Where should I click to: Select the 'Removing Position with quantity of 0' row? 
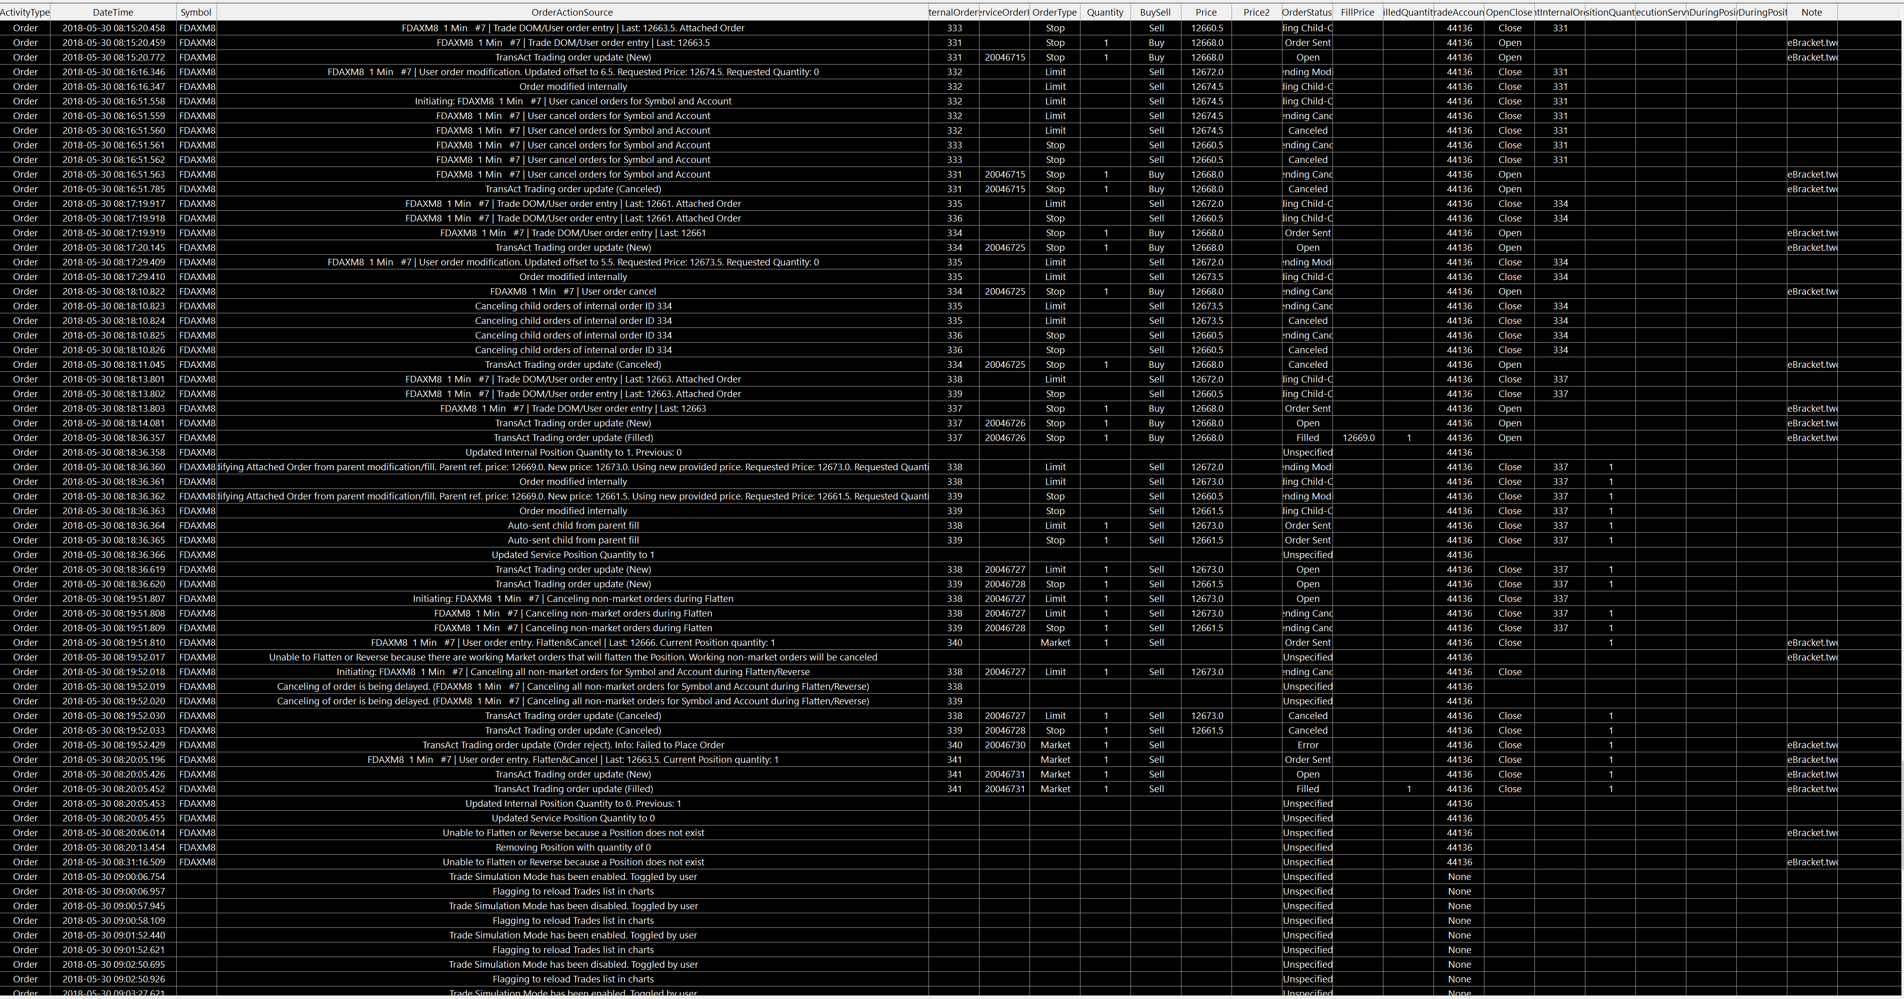click(573, 848)
